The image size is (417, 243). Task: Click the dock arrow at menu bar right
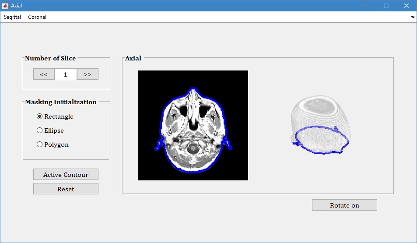pos(413,17)
